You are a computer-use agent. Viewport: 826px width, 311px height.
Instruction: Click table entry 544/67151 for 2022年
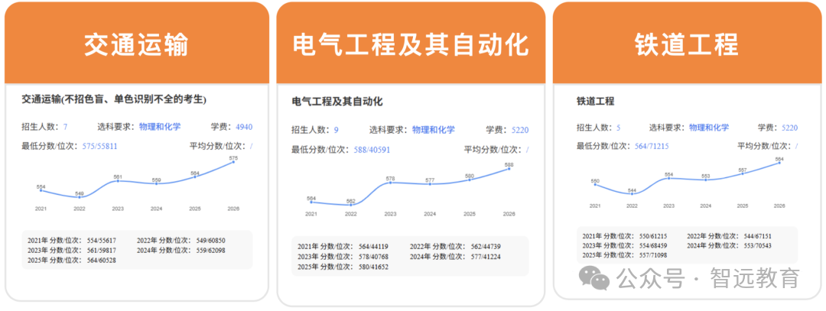click(757, 236)
